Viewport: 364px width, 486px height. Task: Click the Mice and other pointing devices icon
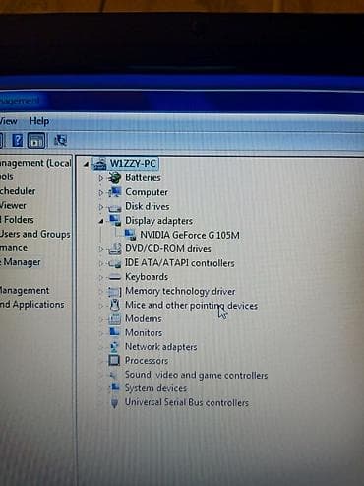(114, 305)
